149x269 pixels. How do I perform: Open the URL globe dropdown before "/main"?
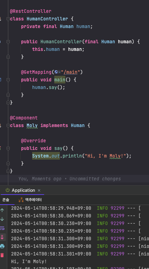[x=57, y=72]
